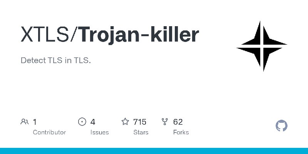Image resolution: width=308 pixels, height=154 pixels.
Task: Click the contributor count number 1
Action: tap(35, 122)
